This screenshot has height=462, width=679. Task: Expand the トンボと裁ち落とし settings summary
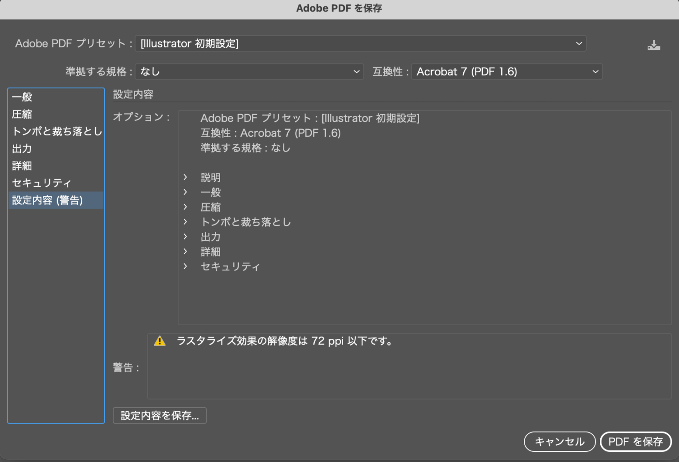(x=185, y=222)
